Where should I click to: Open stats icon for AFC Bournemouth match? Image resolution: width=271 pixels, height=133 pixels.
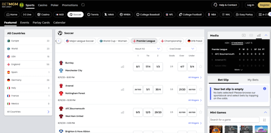[x=122, y=112]
